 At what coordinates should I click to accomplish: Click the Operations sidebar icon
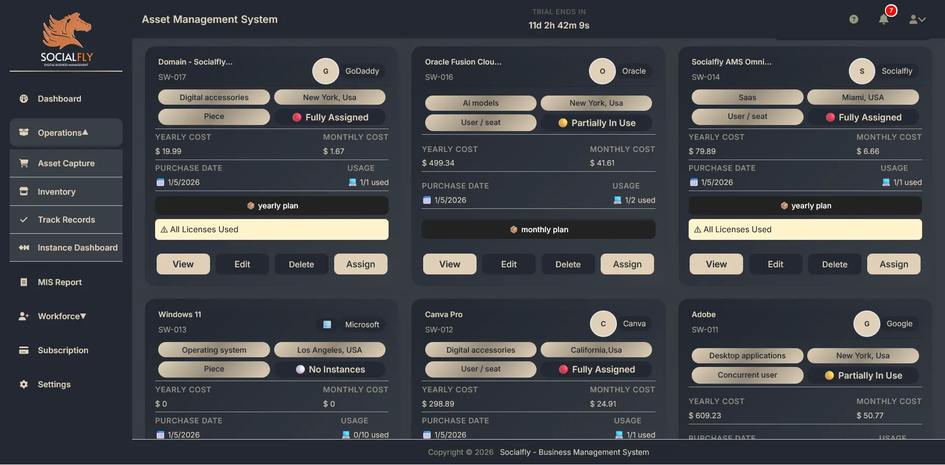pyautogui.click(x=24, y=132)
